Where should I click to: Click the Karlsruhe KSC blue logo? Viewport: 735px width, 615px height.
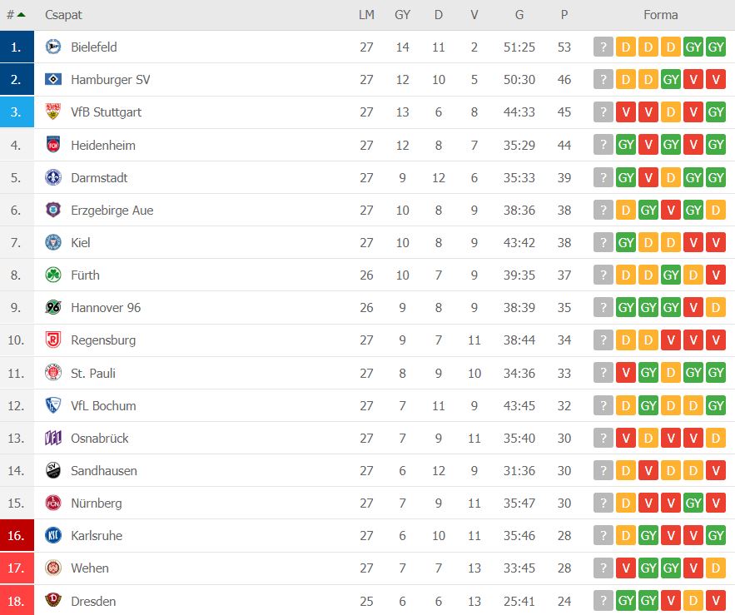point(53,535)
